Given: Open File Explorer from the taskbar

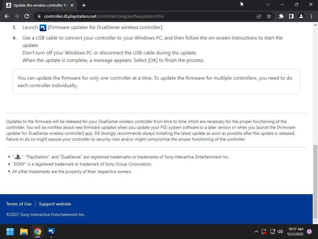Looking at the screenshot, I should 24,232.
